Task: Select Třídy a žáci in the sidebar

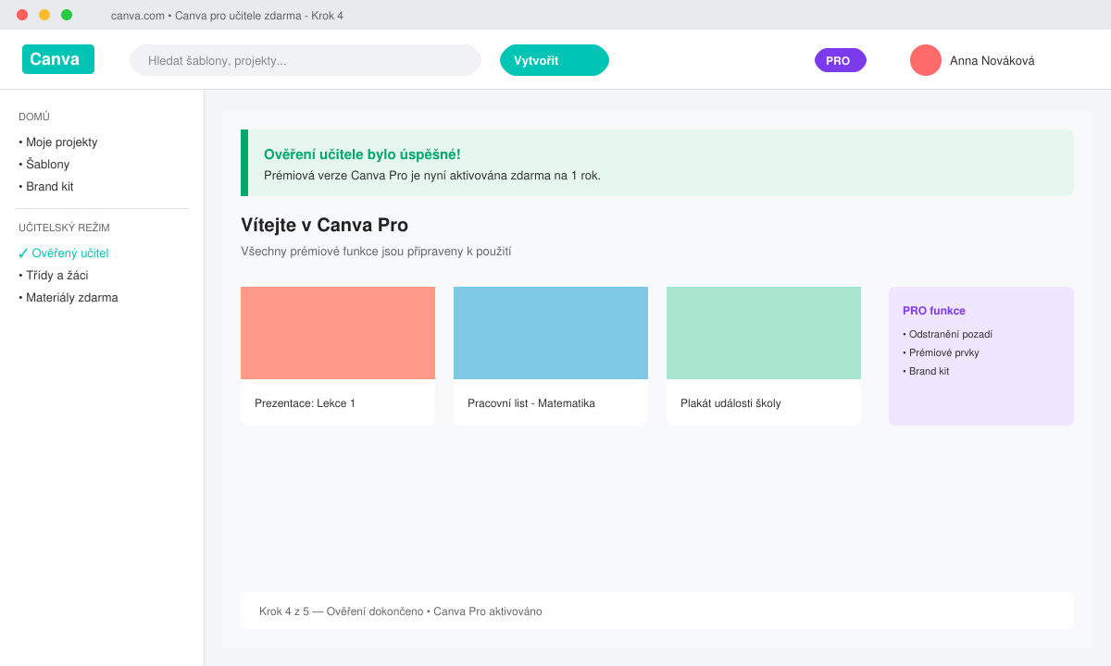Action: coord(54,276)
